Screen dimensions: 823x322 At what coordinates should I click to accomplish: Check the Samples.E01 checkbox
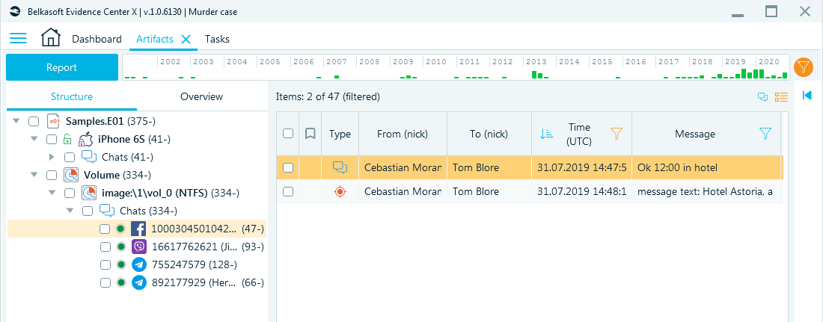point(34,122)
